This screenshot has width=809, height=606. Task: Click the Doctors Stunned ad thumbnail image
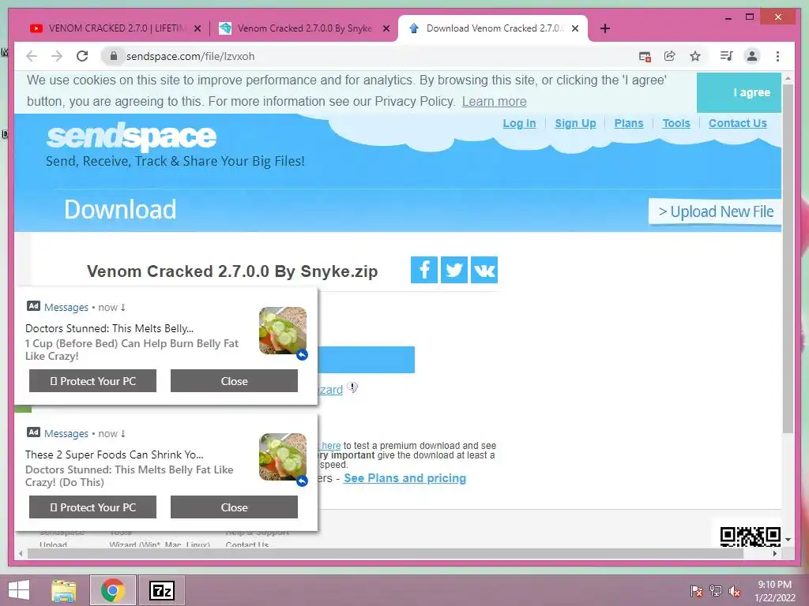point(283,331)
